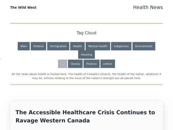173x130 pixels.
Task: Open the Housing tag
Action: point(86,55)
